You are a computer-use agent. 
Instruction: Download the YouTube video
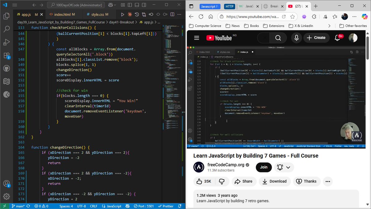(x=275, y=181)
